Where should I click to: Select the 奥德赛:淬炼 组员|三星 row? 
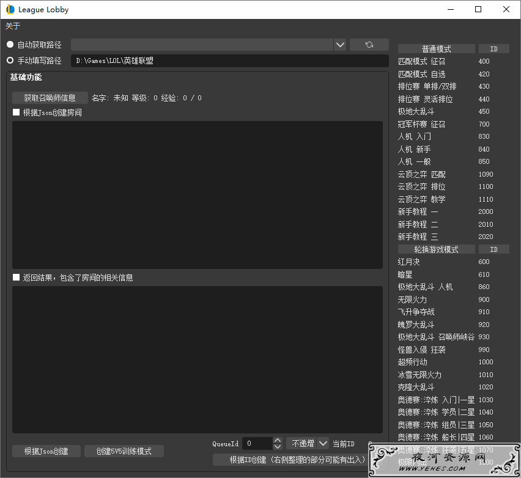(x=454, y=425)
